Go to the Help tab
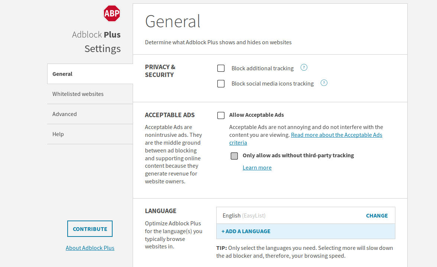The image size is (437, 267). tap(90, 134)
